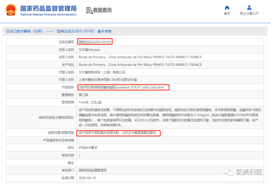This screenshot has width=271, height=184.
Task: Click the 国家药品监督管理局 site title
Action: (x=48, y=8)
